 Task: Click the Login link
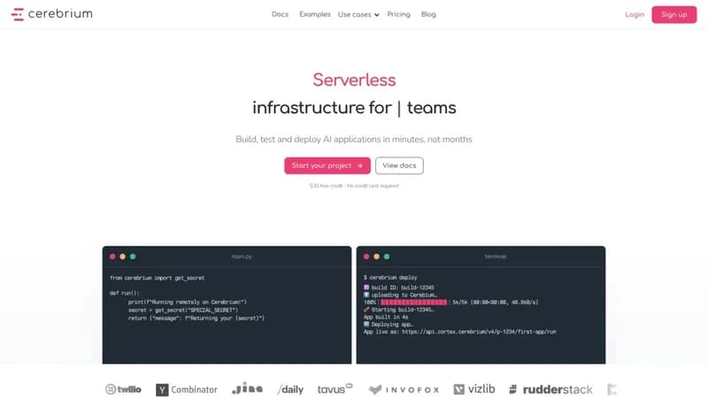(635, 14)
